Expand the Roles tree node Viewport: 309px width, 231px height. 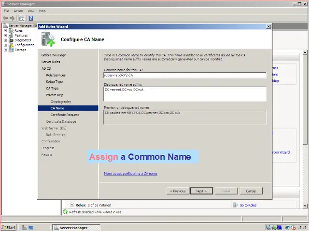[5, 31]
